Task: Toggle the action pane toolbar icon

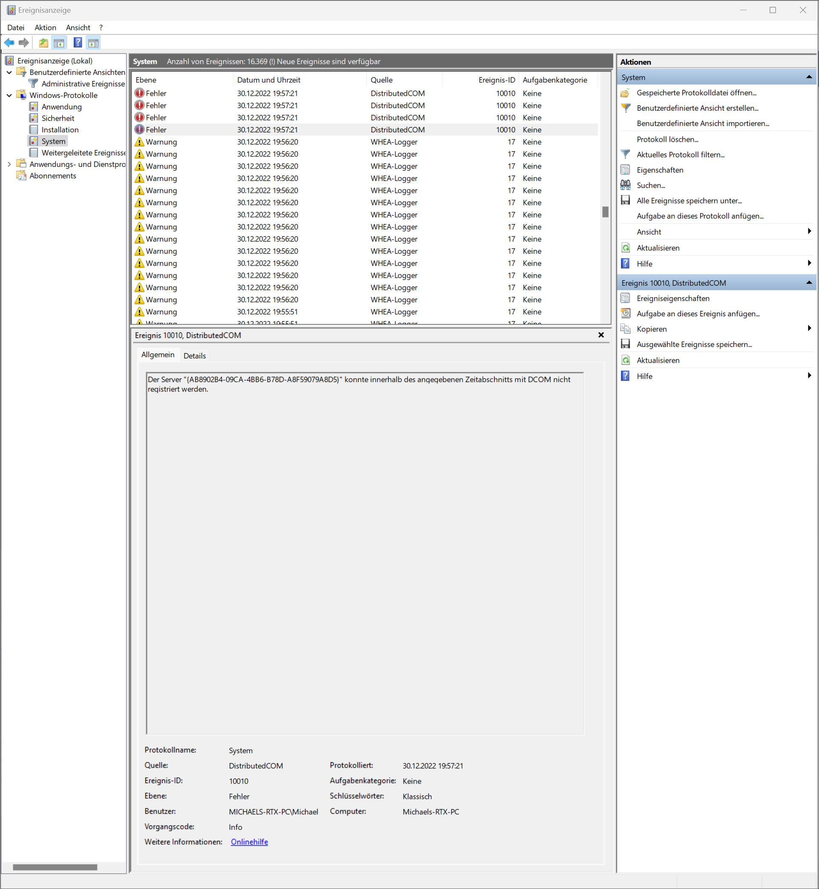Action: pyautogui.click(x=94, y=43)
